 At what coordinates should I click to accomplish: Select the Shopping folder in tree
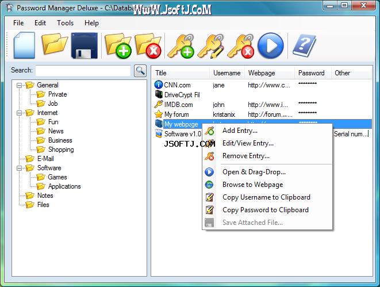pyautogui.click(x=61, y=150)
